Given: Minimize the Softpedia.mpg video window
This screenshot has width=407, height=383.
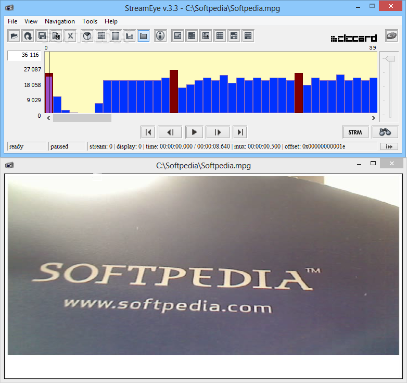Looking at the screenshot, I should coord(359,164).
